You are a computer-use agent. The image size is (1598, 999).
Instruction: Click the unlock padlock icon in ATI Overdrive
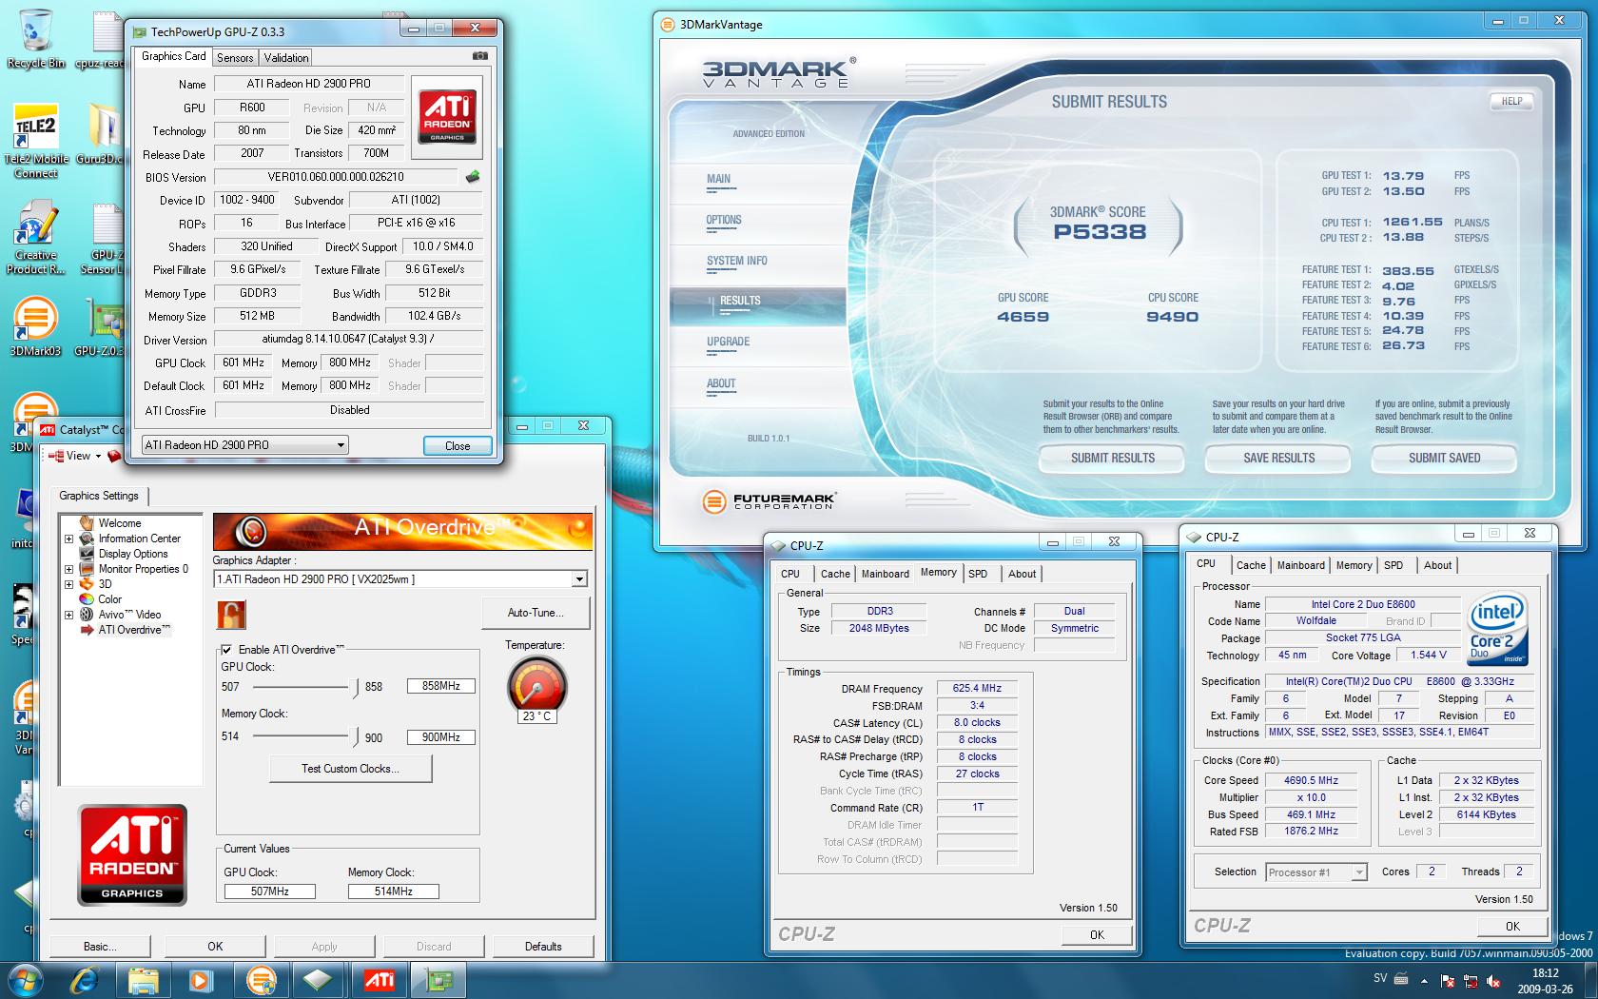[x=230, y=615]
